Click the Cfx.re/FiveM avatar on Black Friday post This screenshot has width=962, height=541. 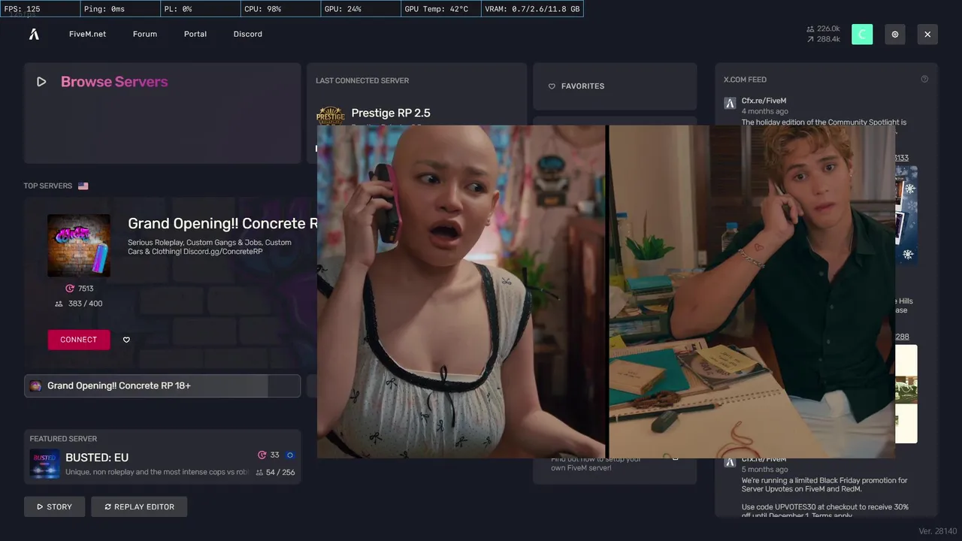(729, 462)
